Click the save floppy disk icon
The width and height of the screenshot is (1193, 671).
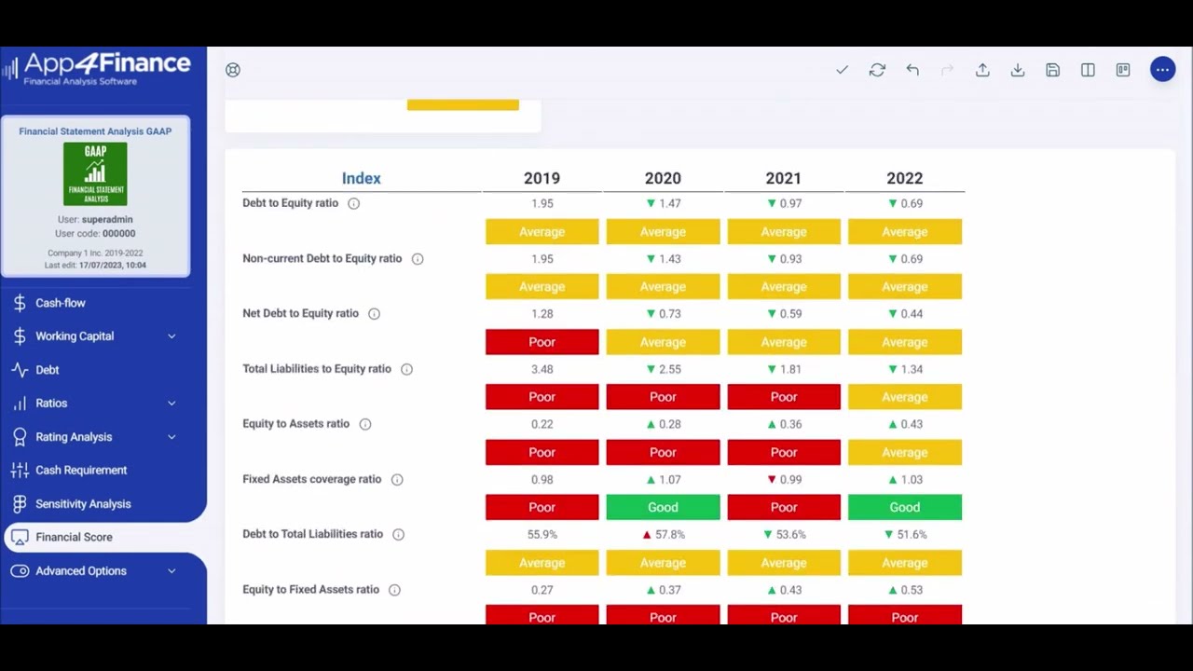click(x=1052, y=70)
